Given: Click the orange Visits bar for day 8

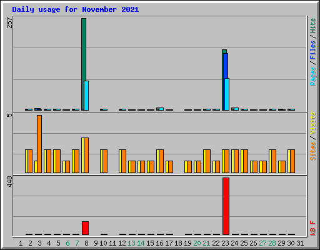Looking at the screenshot, I should [x=86, y=155].
